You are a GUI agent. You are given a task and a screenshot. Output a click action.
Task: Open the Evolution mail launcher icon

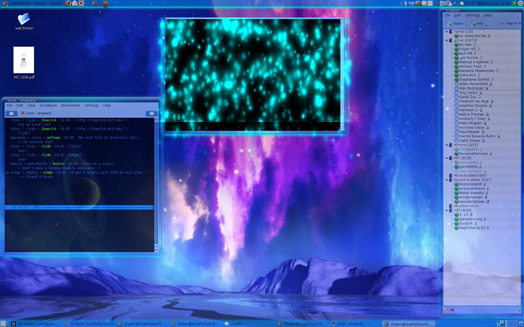pyautogui.click(x=75, y=3)
